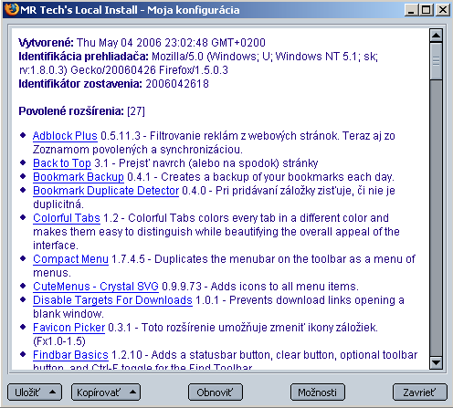Open Bookmark Duplicate Detector link
Viewport: 453px width, 408px height.
click(x=106, y=191)
